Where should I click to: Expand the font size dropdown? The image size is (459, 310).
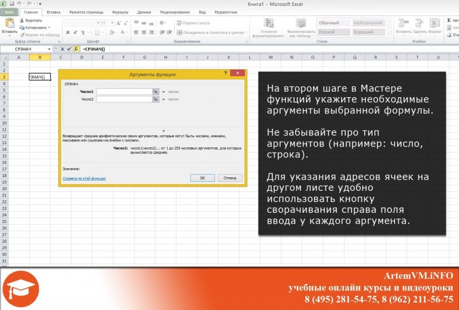[113, 23]
